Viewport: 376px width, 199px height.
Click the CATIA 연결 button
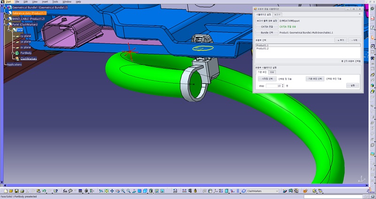pyautogui.click(x=266, y=27)
